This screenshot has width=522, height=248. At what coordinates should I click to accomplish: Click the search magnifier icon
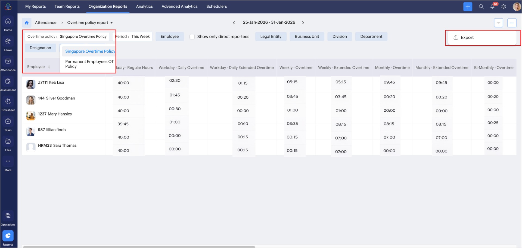(x=481, y=7)
